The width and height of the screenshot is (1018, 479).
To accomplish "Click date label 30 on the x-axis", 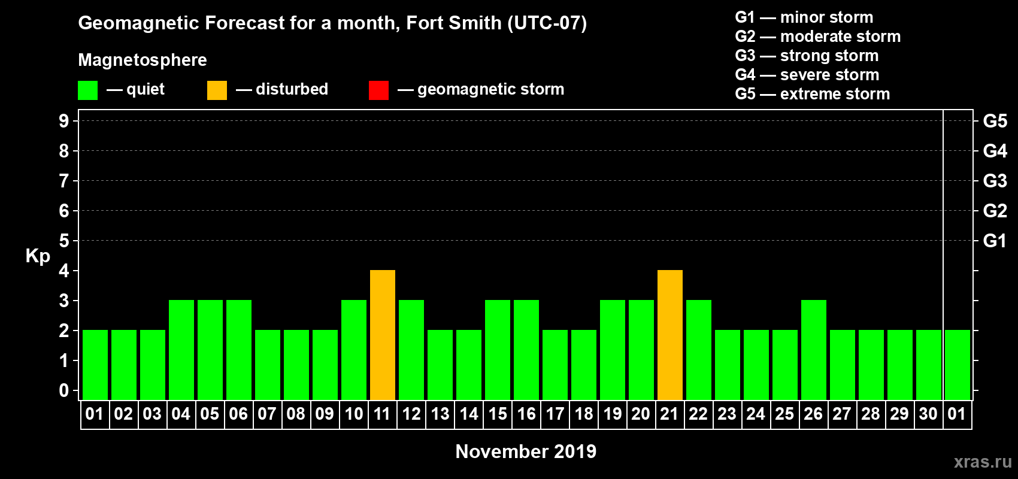I will click(928, 414).
